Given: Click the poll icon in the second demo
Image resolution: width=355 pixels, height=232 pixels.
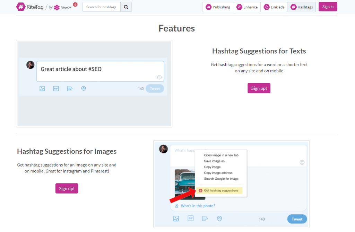Looking at the screenshot, I should (x=205, y=218).
